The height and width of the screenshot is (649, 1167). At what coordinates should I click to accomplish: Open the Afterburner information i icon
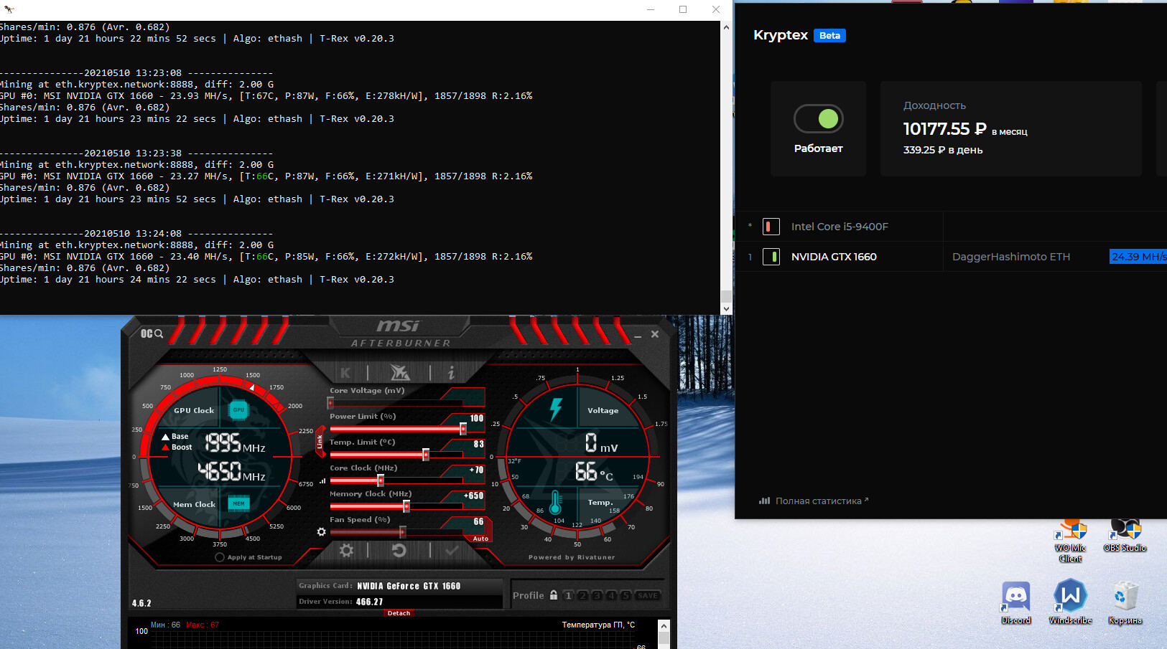tap(451, 372)
